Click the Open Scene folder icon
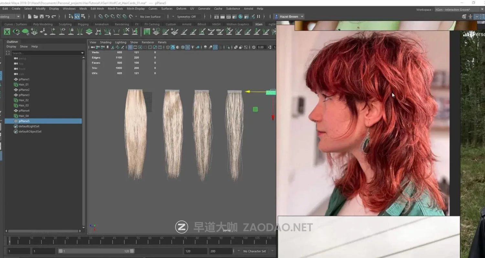485x258 pixels. pyautogui.click(x=36, y=17)
